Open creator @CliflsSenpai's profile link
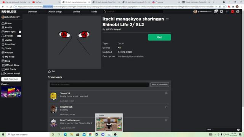Screen dimensions: 244x137 click(x=113, y=29)
